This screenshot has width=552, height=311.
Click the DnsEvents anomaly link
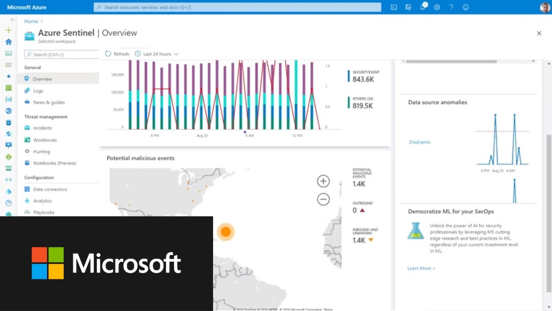(x=420, y=142)
